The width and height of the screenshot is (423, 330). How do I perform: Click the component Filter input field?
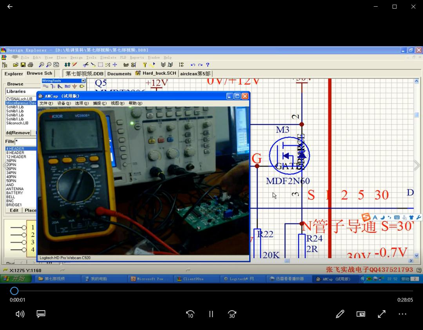pyautogui.click(x=25, y=141)
